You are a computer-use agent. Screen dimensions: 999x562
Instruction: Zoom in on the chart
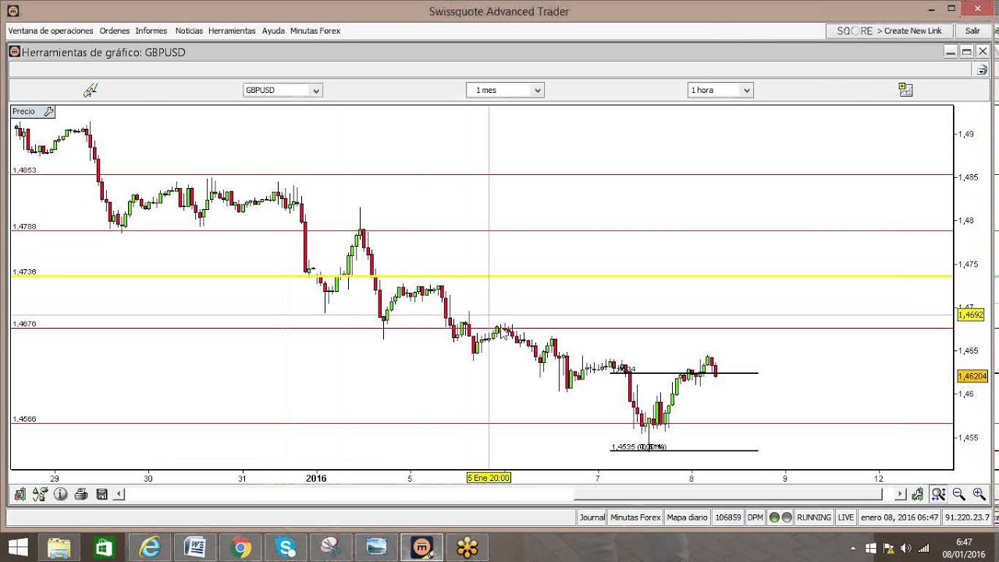[x=979, y=494]
